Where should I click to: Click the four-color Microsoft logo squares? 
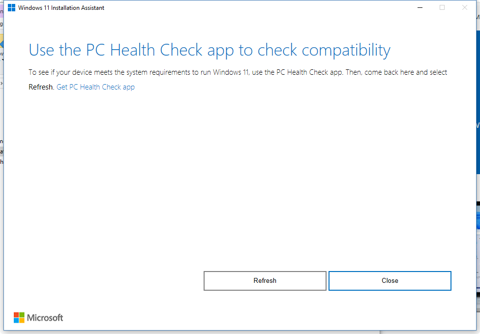[x=19, y=318]
